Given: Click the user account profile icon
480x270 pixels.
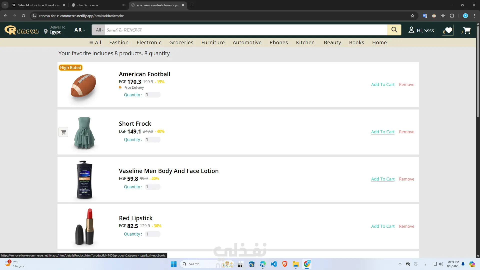Looking at the screenshot, I should tap(411, 30).
